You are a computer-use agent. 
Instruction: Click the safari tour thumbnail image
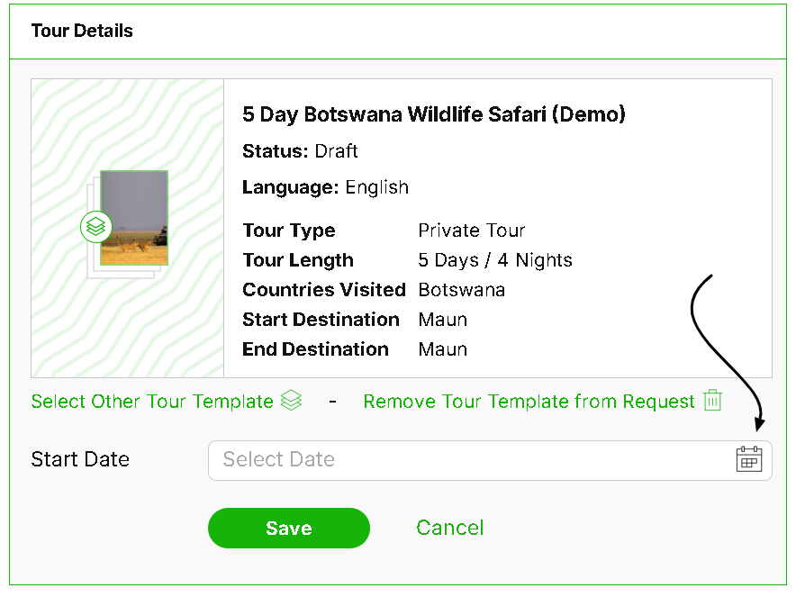pyautogui.click(x=135, y=216)
